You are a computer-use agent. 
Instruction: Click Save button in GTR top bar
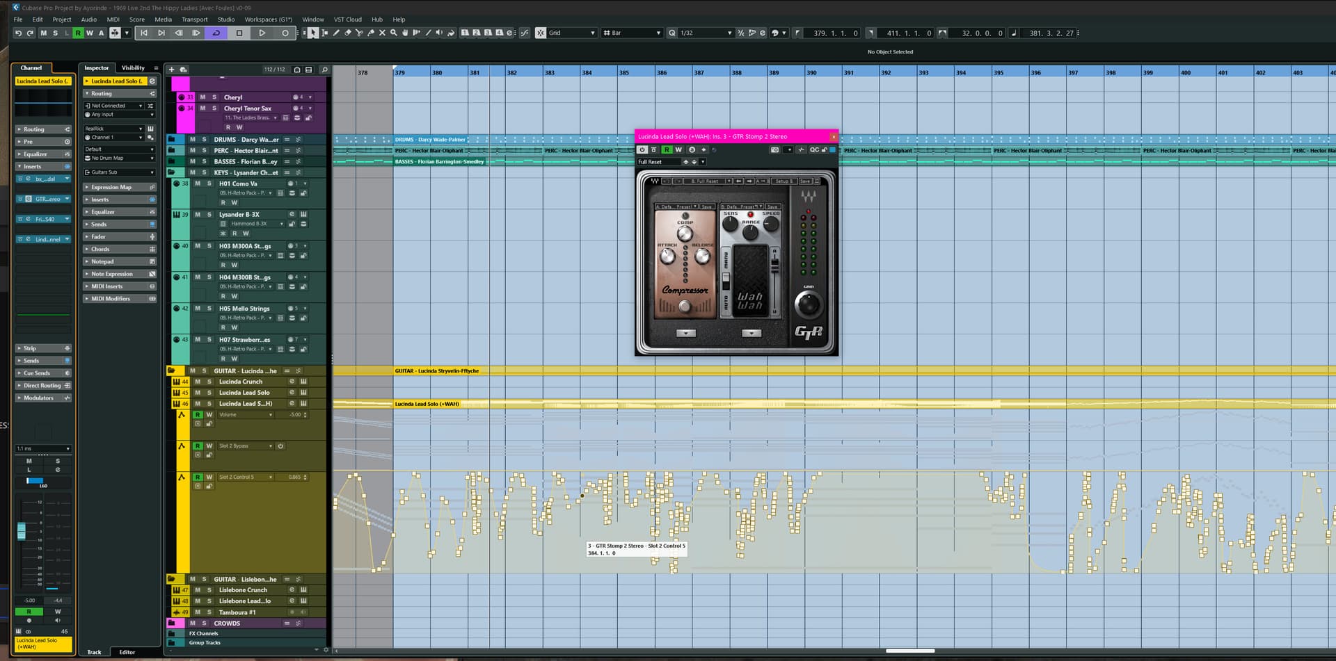click(804, 181)
